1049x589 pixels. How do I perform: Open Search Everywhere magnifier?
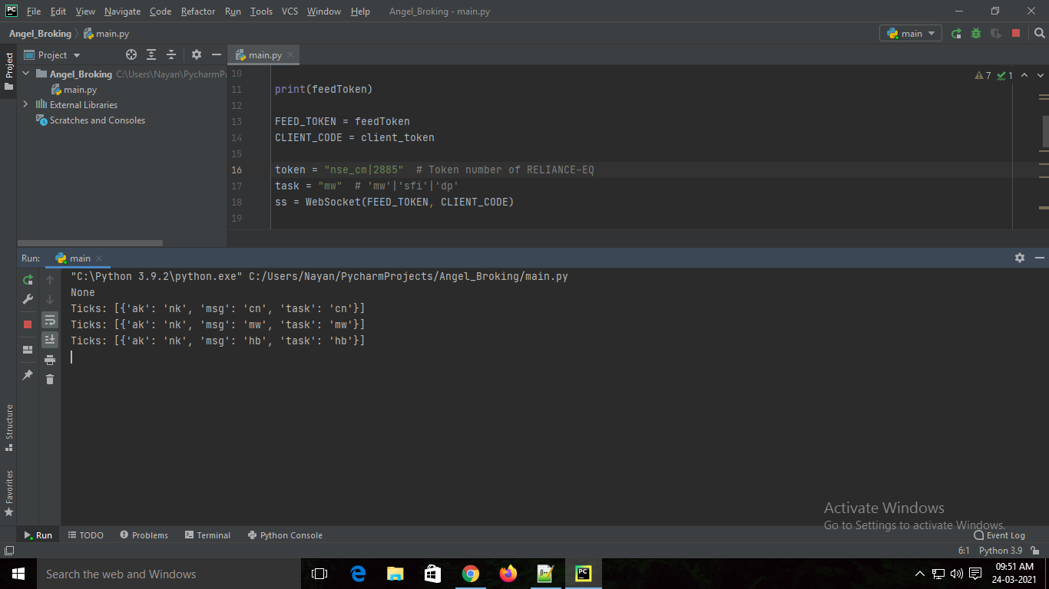[x=1039, y=33]
